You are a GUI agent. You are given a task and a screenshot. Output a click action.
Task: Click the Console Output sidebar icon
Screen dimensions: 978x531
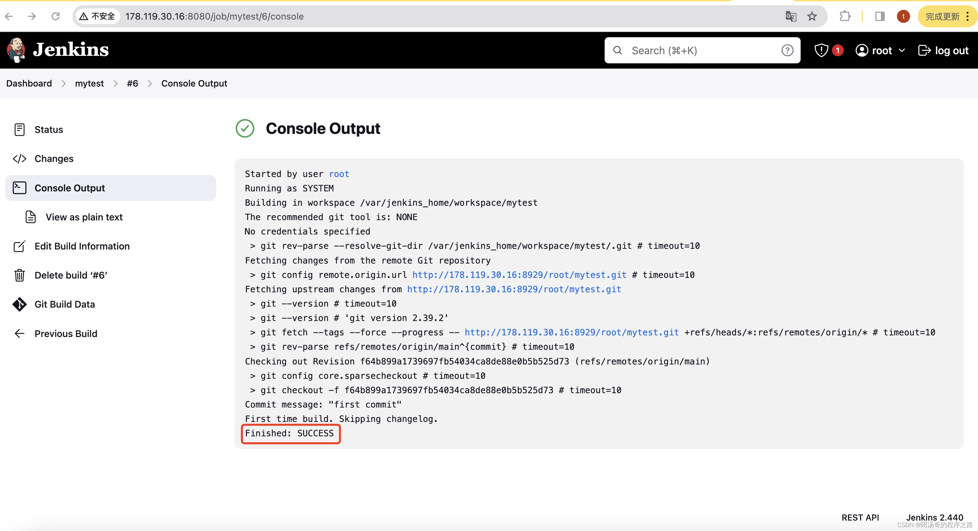tap(19, 188)
